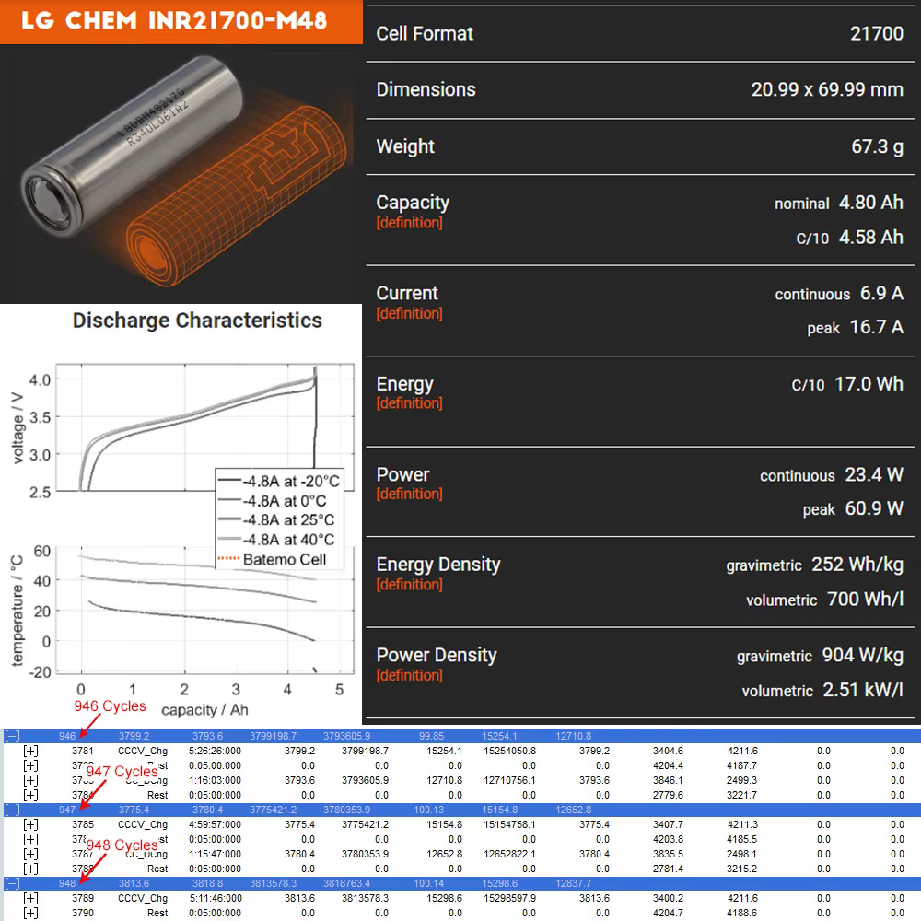Open the Power Density definition link
The height and width of the screenshot is (921, 921).
410,675
